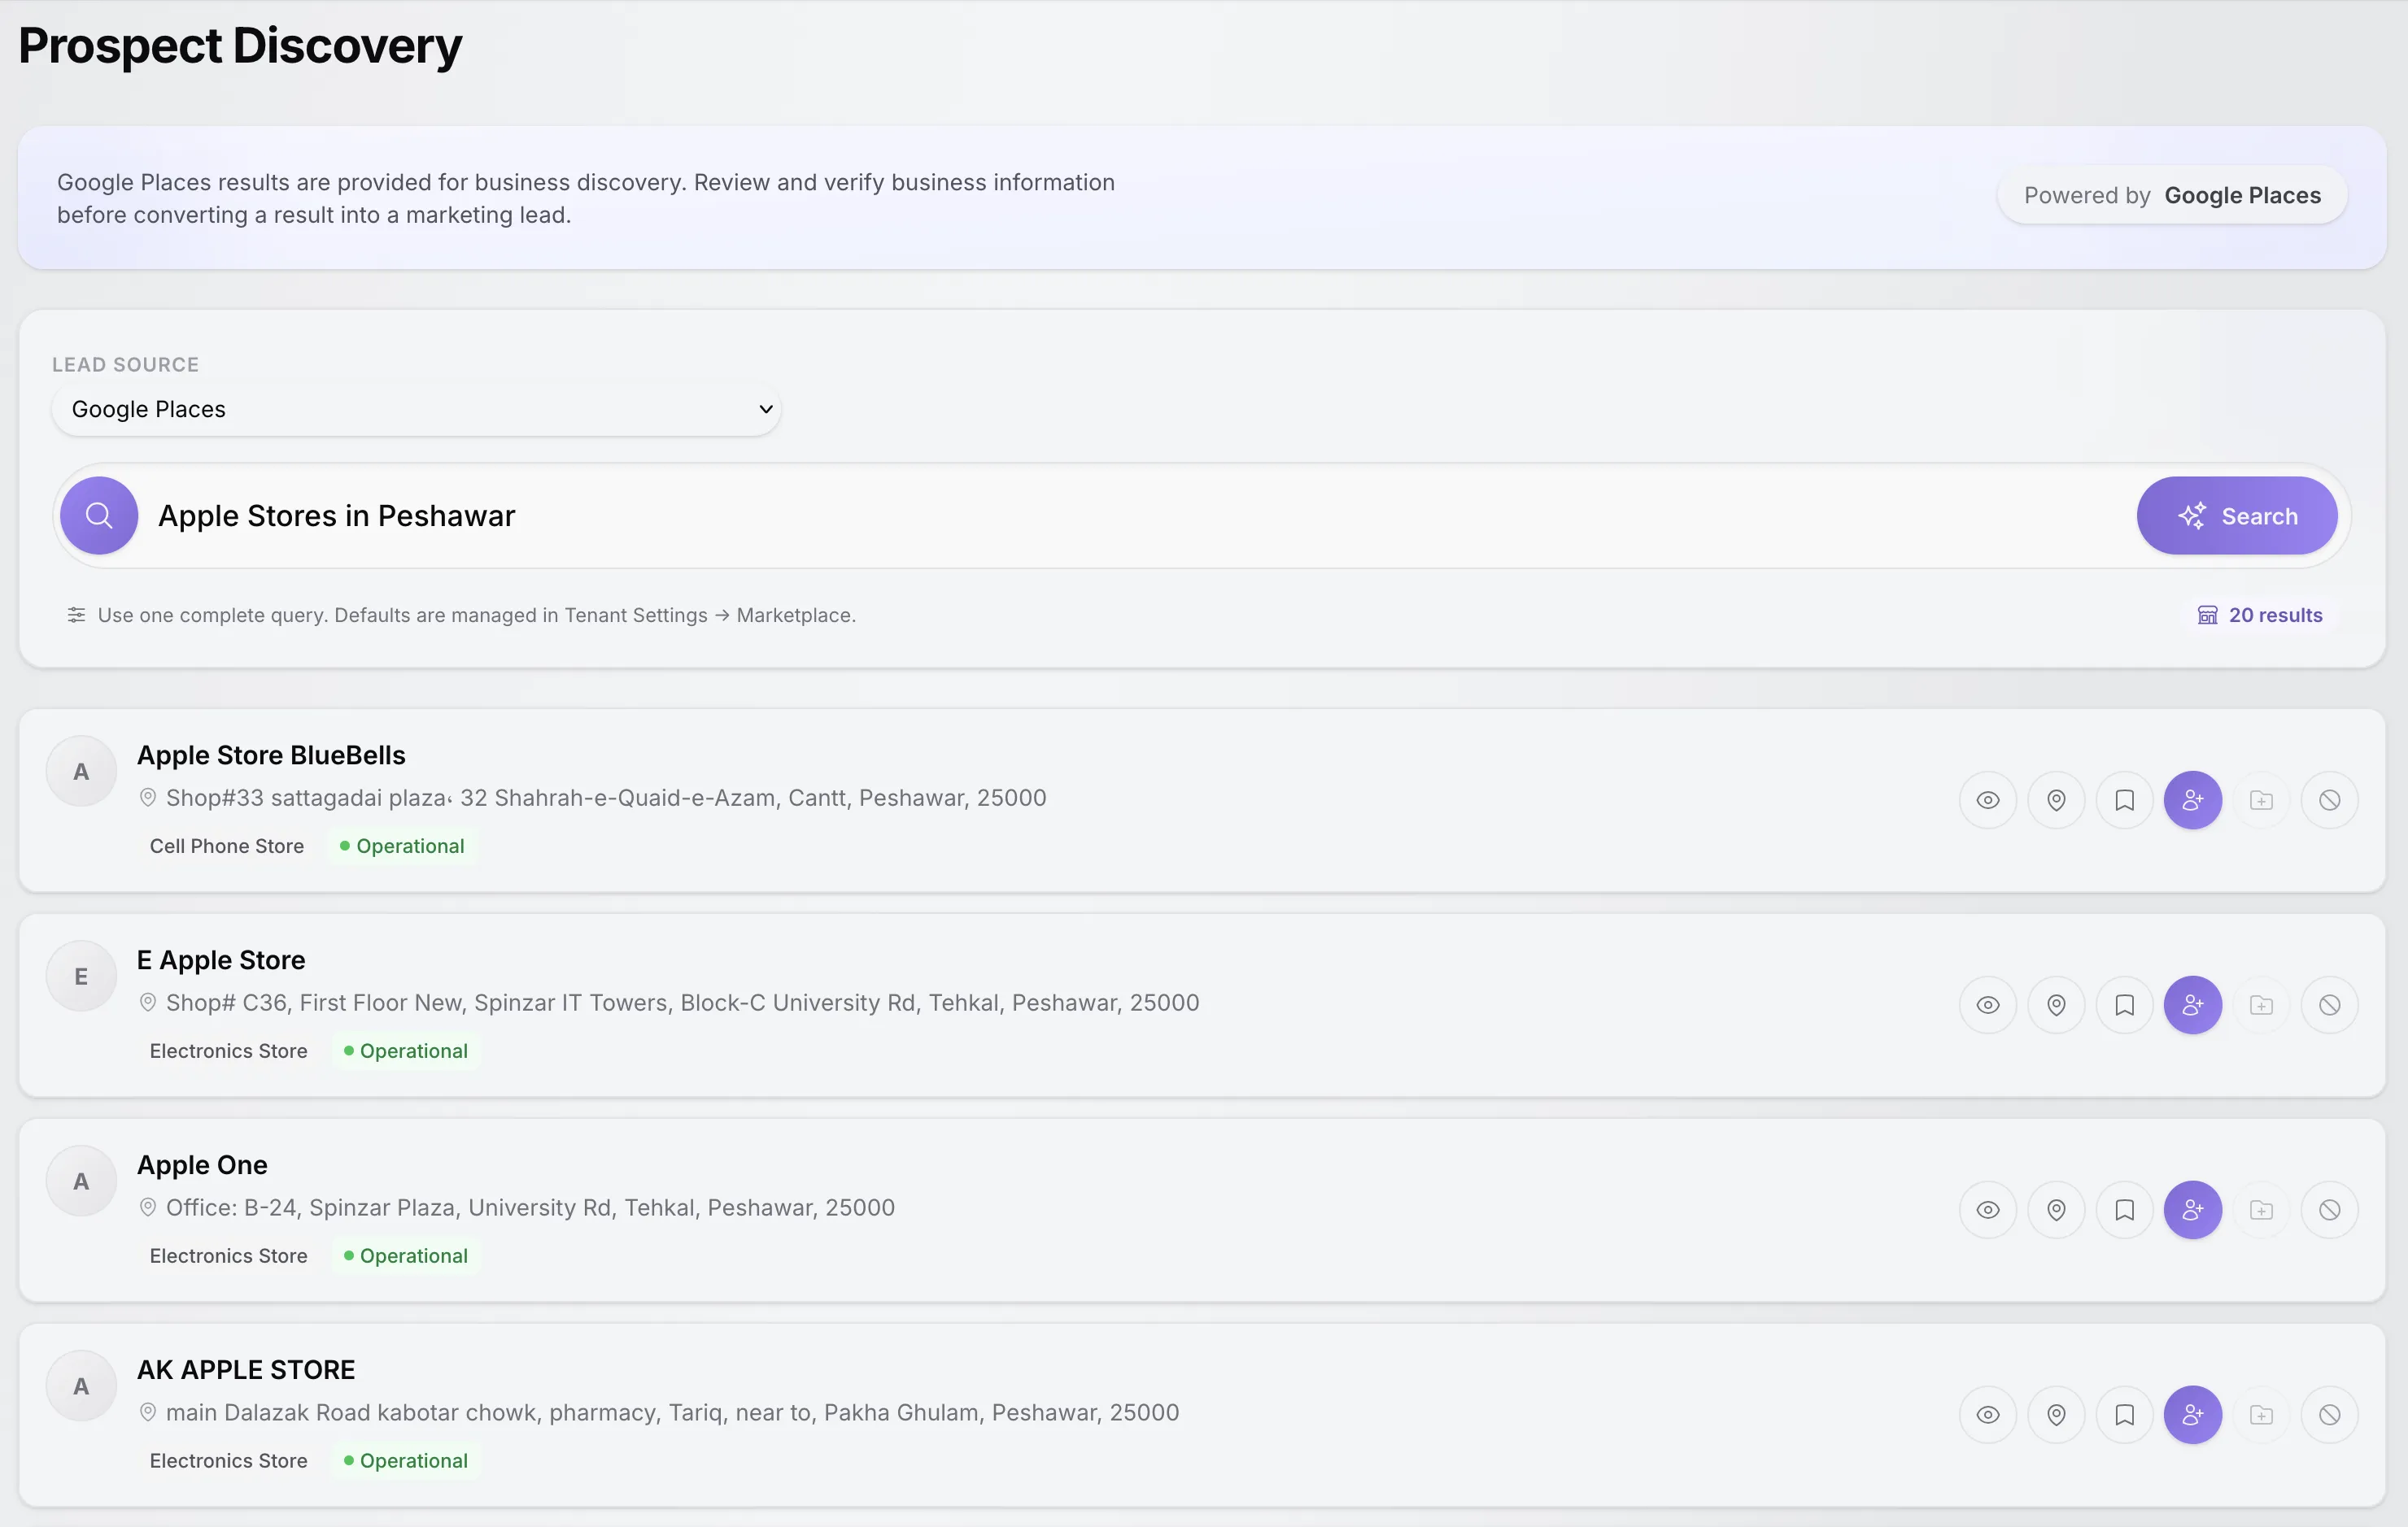Bookmark the AK APPLE STORE result
Viewport: 2408px width, 1527px height.
click(x=2124, y=1415)
